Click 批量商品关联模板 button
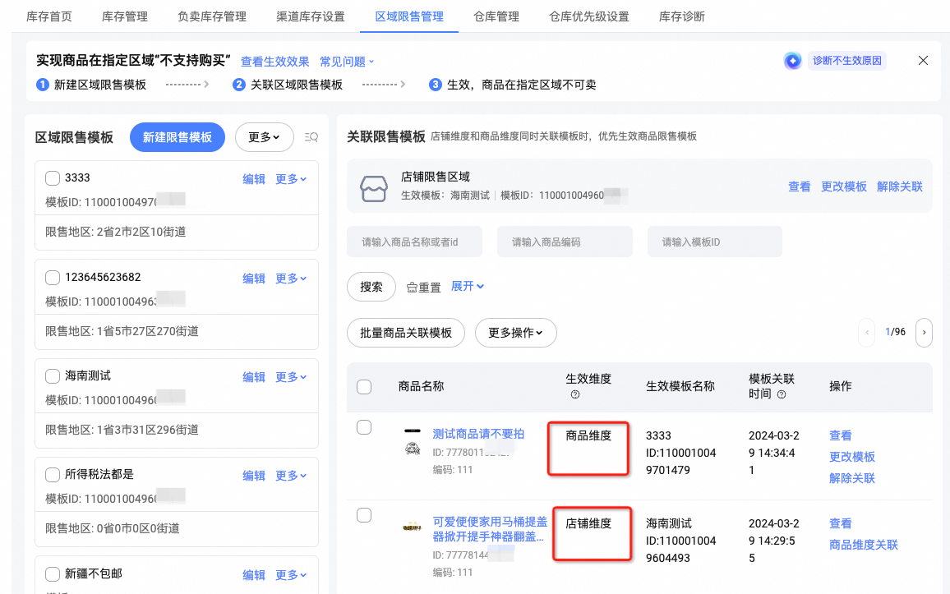 tap(406, 333)
